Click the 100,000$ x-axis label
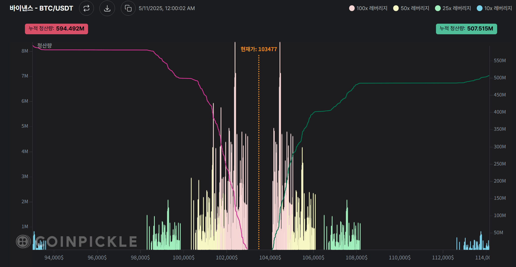The image size is (516, 267). [183, 257]
